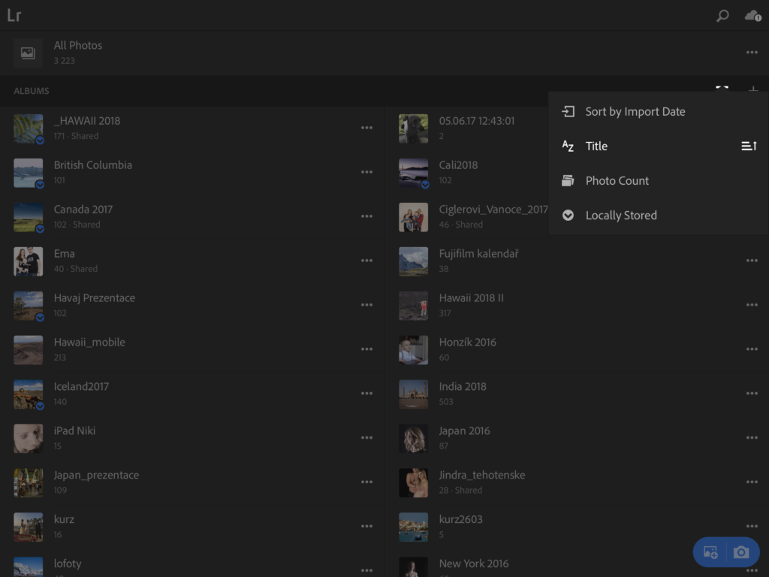Open more options for India 2018 album

[x=752, y=394]
